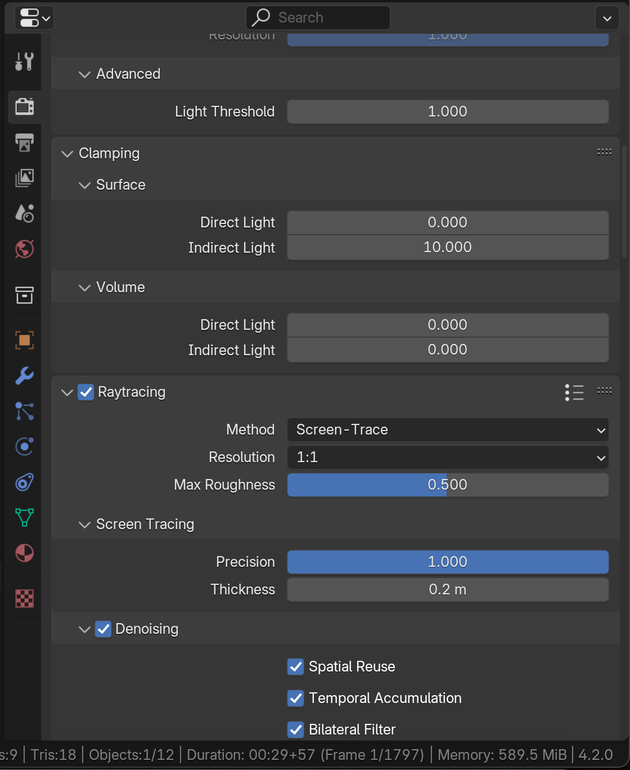The image size is (630, 770).
Task: Open the Resolution 1:1 dropdown
Action: click(448, 458)
